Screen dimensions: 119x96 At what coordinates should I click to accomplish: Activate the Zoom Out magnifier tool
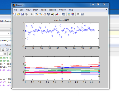41,14
